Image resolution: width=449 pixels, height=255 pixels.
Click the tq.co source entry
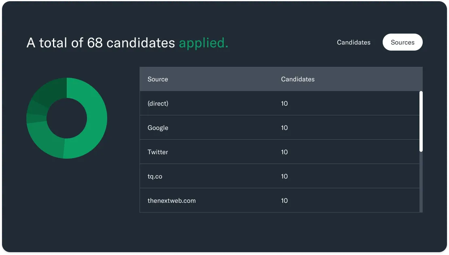click(155, 176)
